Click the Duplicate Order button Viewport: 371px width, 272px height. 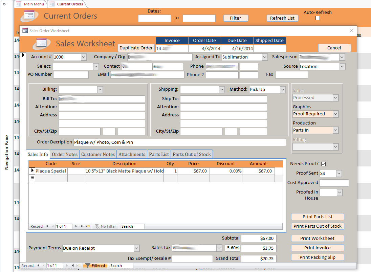[x=136, y=48]
